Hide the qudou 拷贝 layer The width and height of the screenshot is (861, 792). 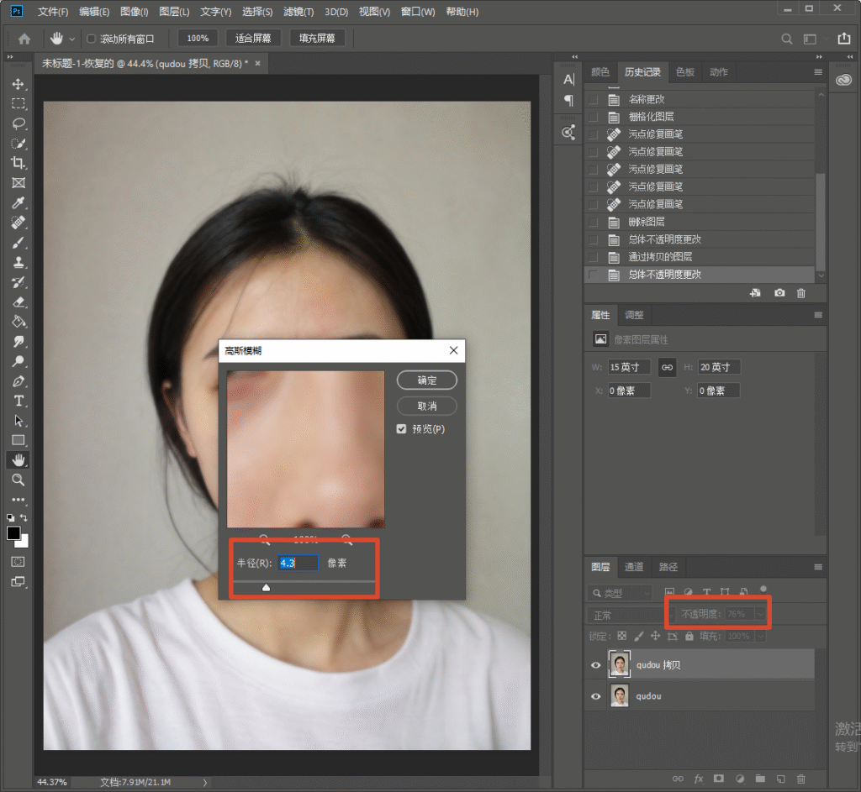(x=596, y=664)
